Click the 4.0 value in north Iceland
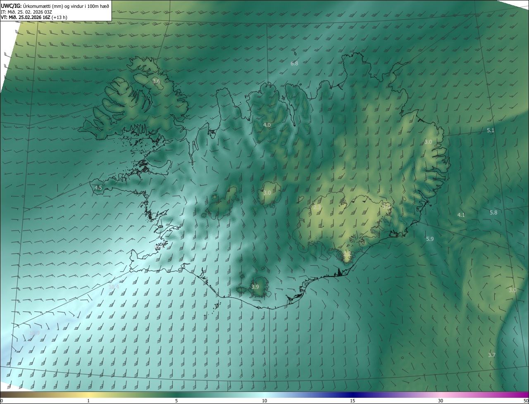 coord(267,125)
